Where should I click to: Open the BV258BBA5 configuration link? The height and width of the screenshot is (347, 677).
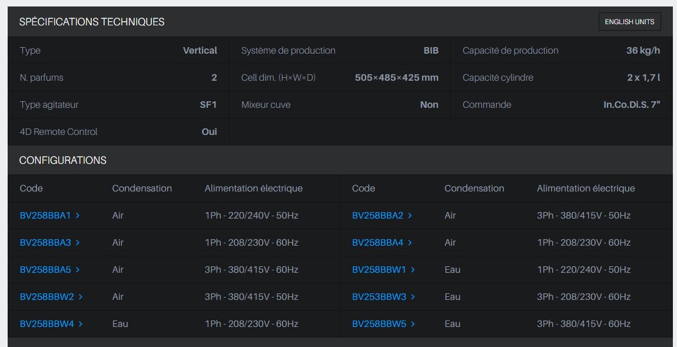click(x=45, y=270)
